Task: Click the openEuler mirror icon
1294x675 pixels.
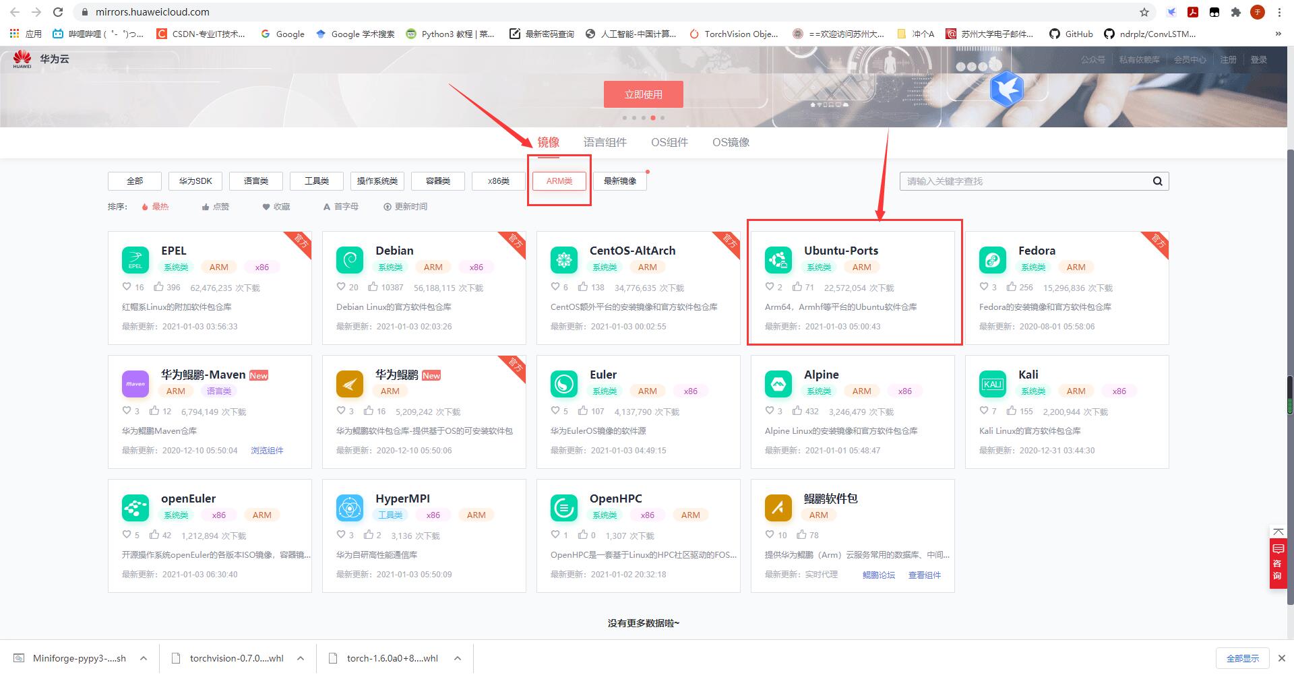Action: [x=135, y=507]
